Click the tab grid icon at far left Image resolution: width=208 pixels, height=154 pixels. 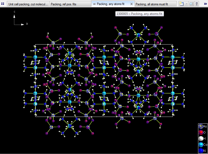click(x=3, y=4)
